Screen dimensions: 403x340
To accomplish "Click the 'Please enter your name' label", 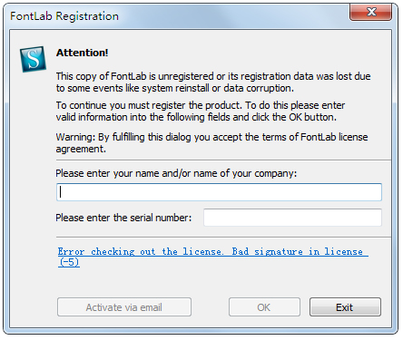I will pyautogui.click(x=176, y=173).
